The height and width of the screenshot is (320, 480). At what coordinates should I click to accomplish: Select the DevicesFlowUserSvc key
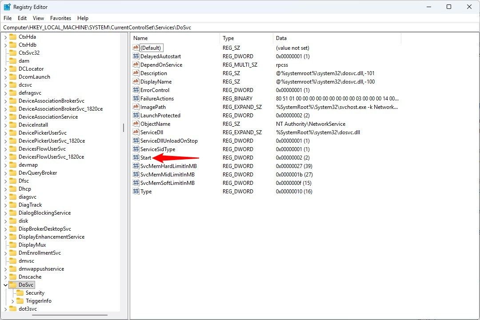[42, 149]
